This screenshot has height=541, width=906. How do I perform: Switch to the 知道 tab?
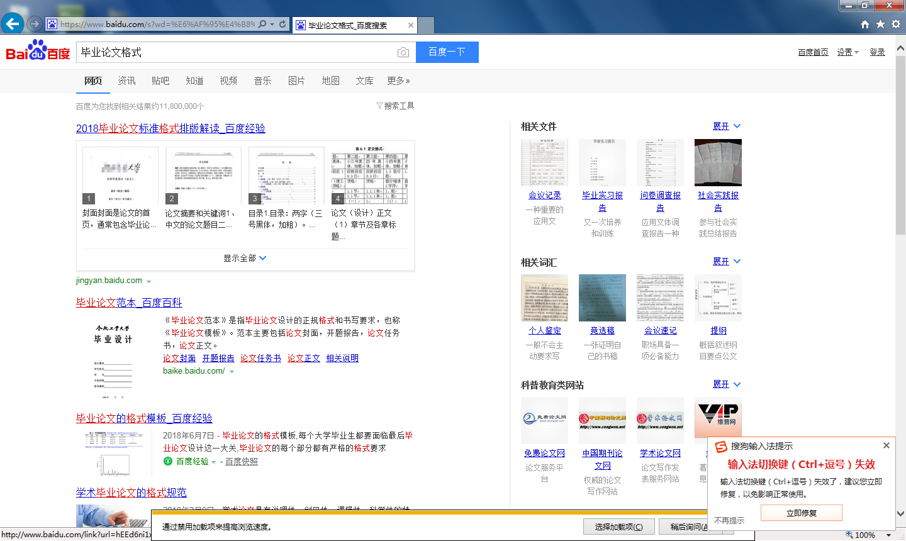pos(194,81)
